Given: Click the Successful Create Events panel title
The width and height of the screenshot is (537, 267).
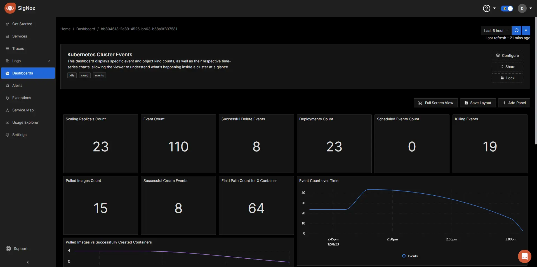Looking at the screenshot, I should (165, 181).
